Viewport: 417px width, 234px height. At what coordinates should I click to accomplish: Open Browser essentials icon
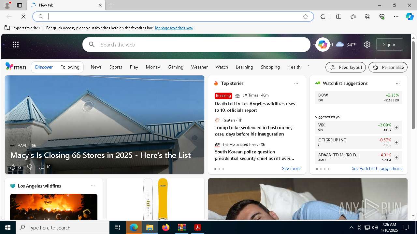pos(382,17)
